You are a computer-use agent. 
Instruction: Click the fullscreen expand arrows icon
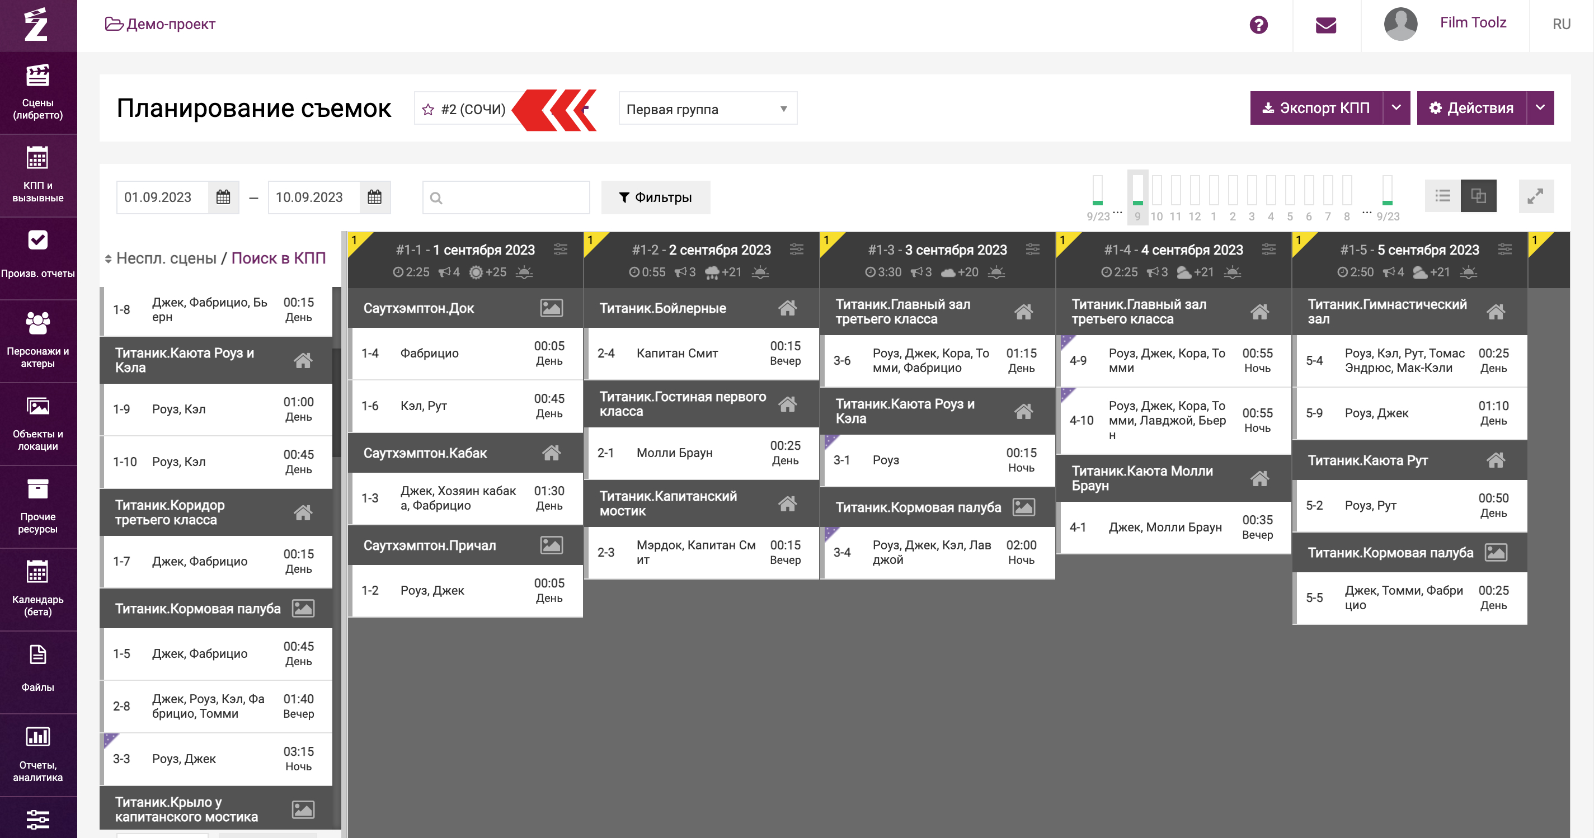[x=1535, y=197]
